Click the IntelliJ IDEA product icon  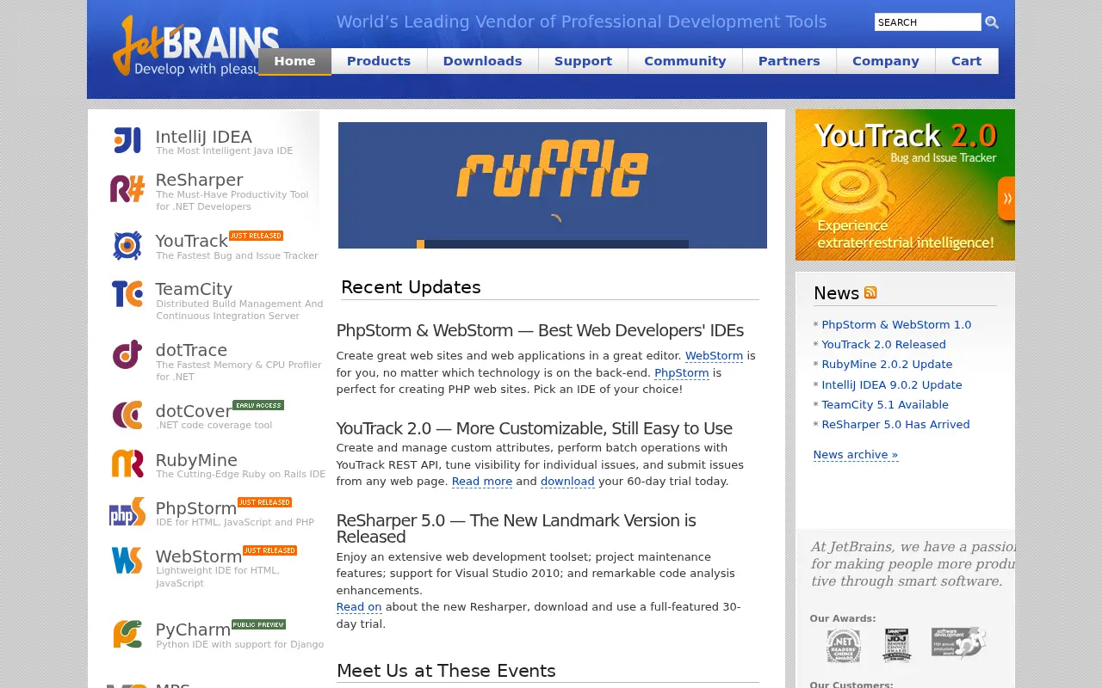coord(127,140)
